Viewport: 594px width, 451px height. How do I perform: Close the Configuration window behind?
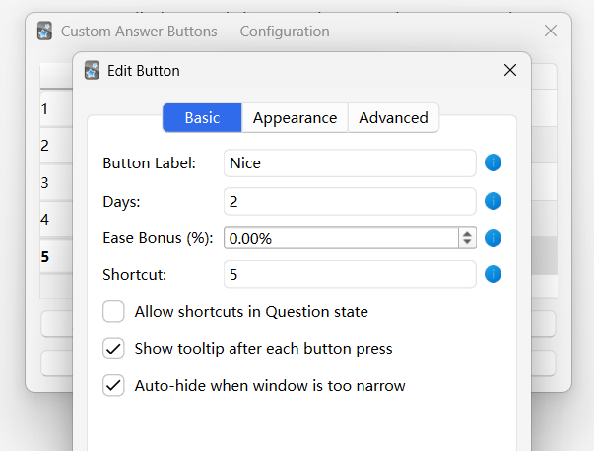[x=550, y=31]
